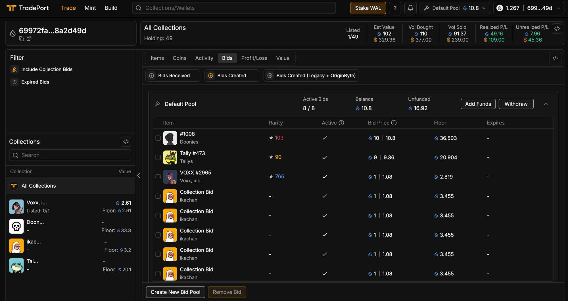Click the TradePort logo

pos(28,8)
